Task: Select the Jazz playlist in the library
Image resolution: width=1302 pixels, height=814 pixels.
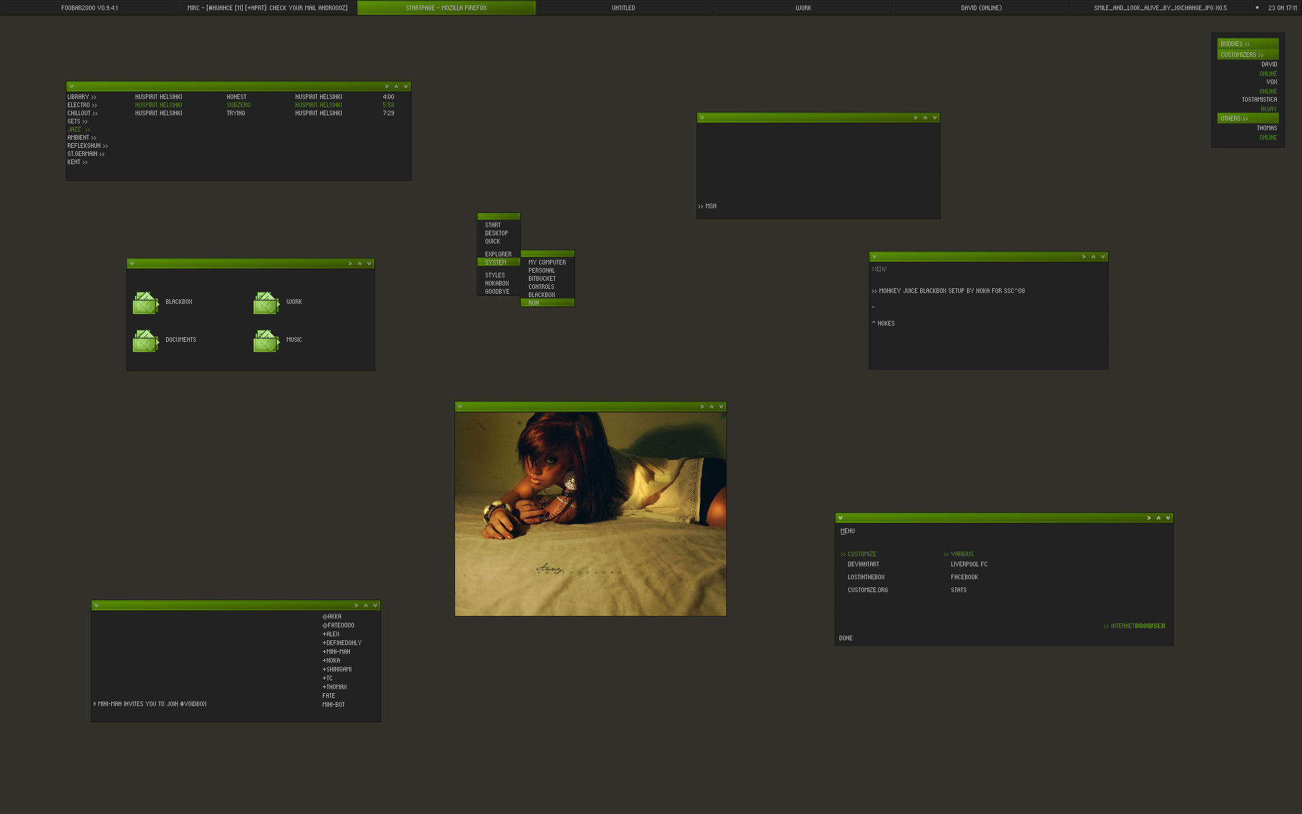Action: tap(75, 130)
